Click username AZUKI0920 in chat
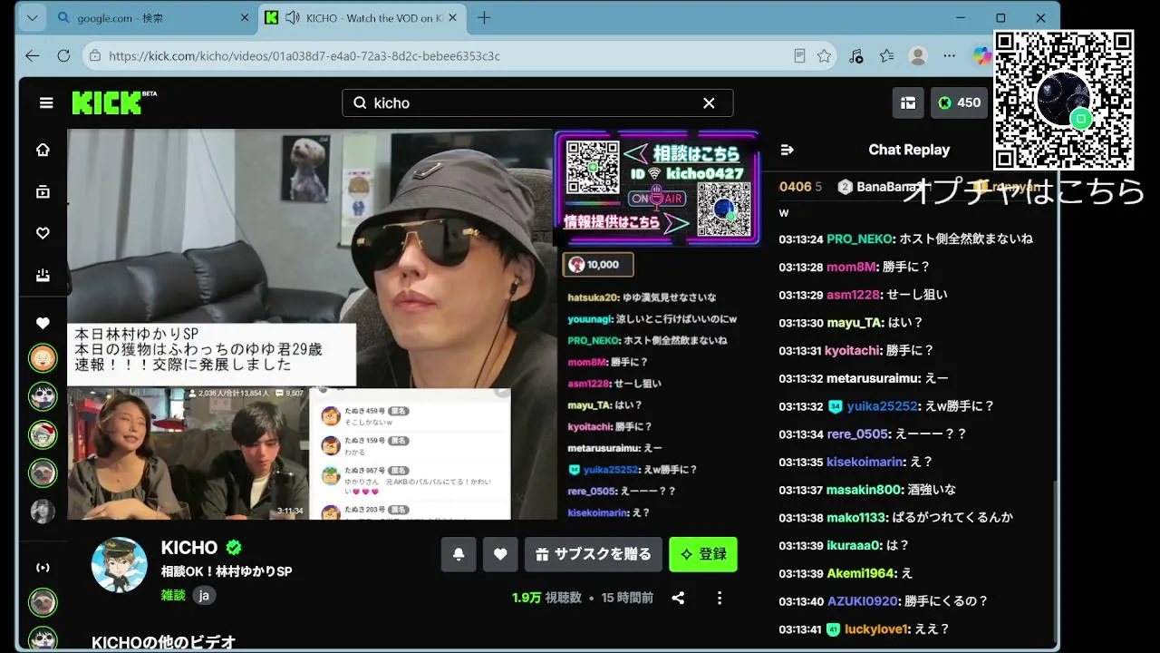 [x=864, y=600]
